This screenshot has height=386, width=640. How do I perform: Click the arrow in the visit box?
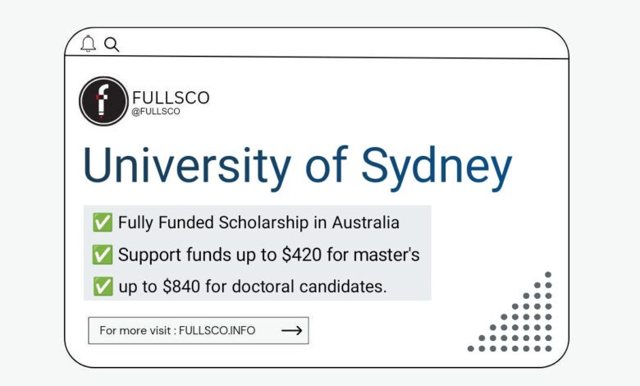(x=292, y=330)
